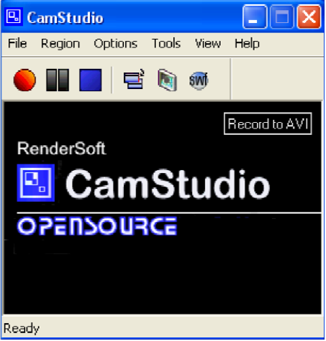This screenshot has width=326, height=341.
Task: Click the CamStudio icon in title bar
Action: point(14,17)
